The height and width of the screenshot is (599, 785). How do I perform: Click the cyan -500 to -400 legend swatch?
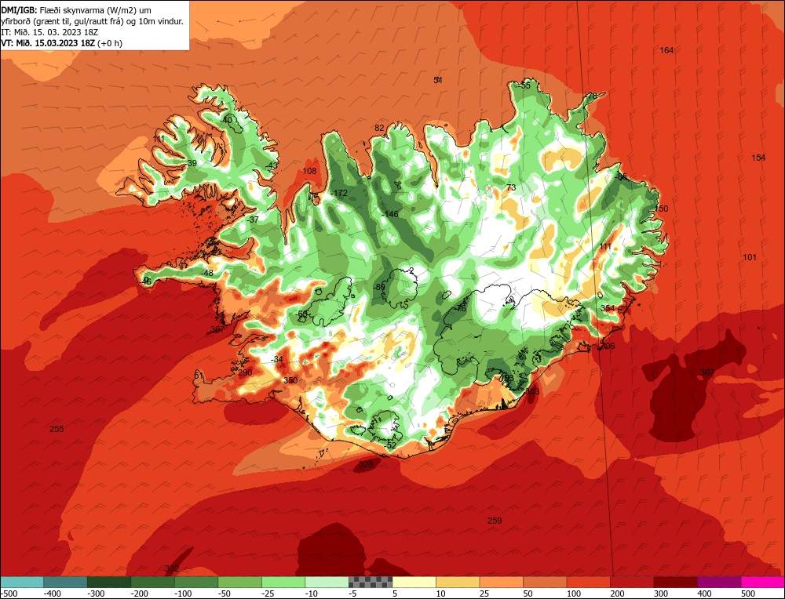tap(21, 582)
